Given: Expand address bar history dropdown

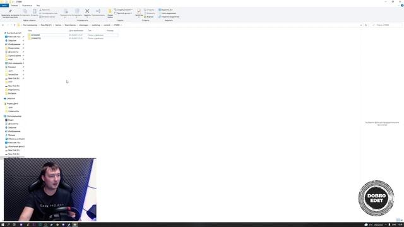Looking at the screenshot, I should click(361, 25).
